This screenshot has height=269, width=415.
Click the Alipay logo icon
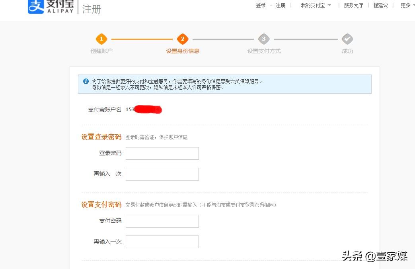(35, 7)
